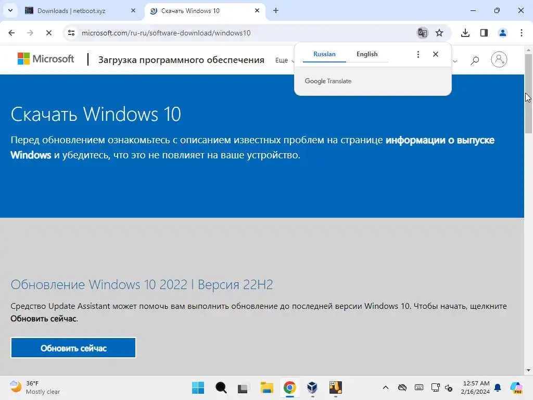Go back to the previous page
Image resolution: width=533 pixels, height=400 pixels.
tap(11, 33)
